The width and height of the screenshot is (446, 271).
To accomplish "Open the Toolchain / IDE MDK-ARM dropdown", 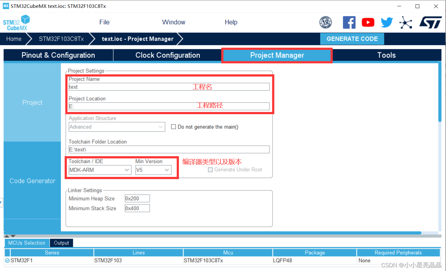I will click(x=100, y=170).
